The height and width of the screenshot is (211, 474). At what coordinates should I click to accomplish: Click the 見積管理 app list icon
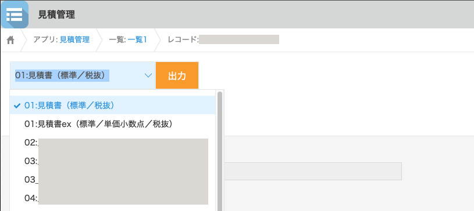15,14
